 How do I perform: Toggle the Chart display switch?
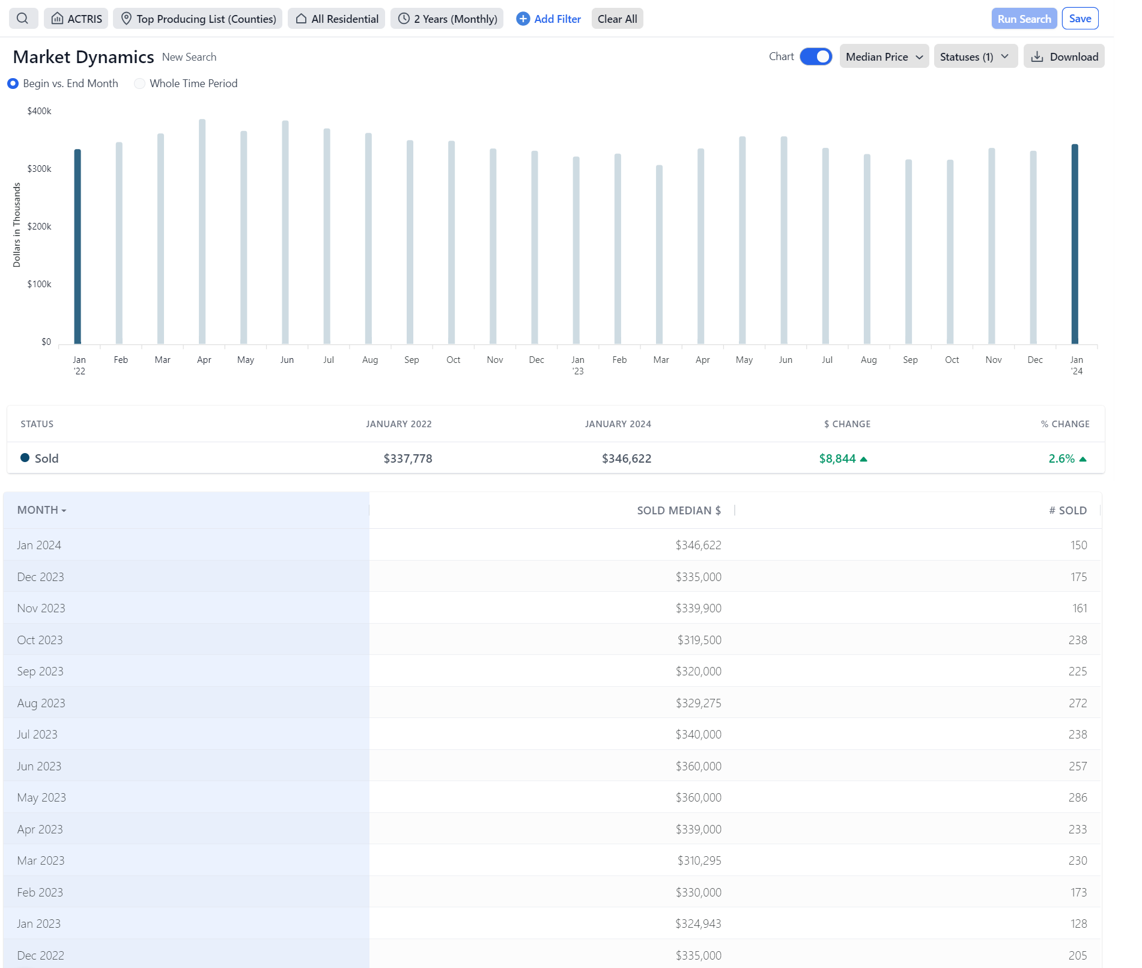pyautogui.click(x=816, y=56)
